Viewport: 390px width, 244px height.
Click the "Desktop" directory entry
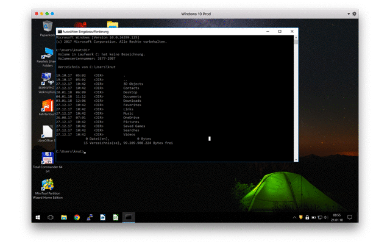pyautogui.click(x=130, y=92)
